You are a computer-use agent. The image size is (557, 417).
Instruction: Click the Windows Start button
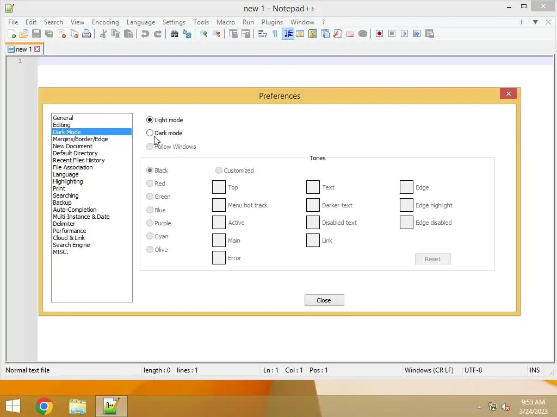(13, 406)
